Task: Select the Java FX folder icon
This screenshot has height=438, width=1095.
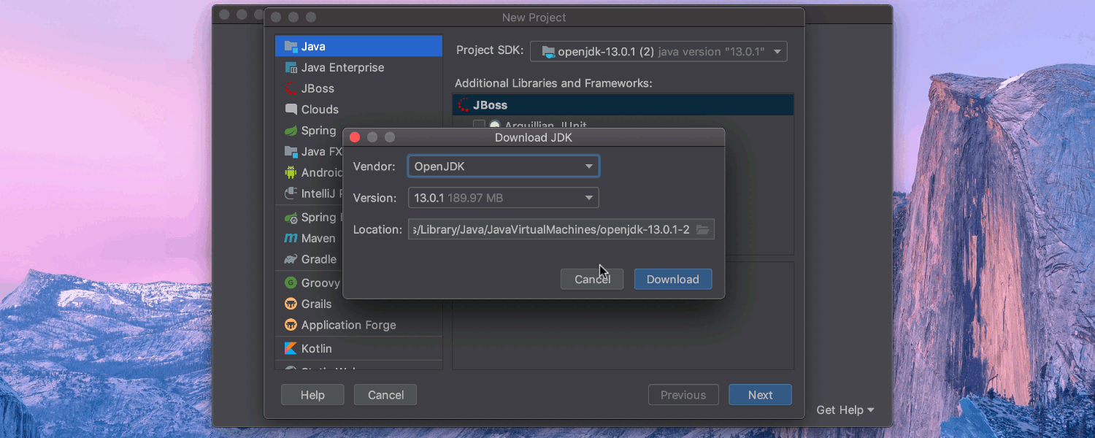Action: click(x=291, y=152)
